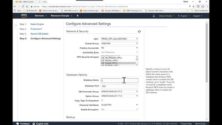Open the Character Set Name dropdown
Image resolution: width=222 pixels, height=125 pixels.
point(119,105)
